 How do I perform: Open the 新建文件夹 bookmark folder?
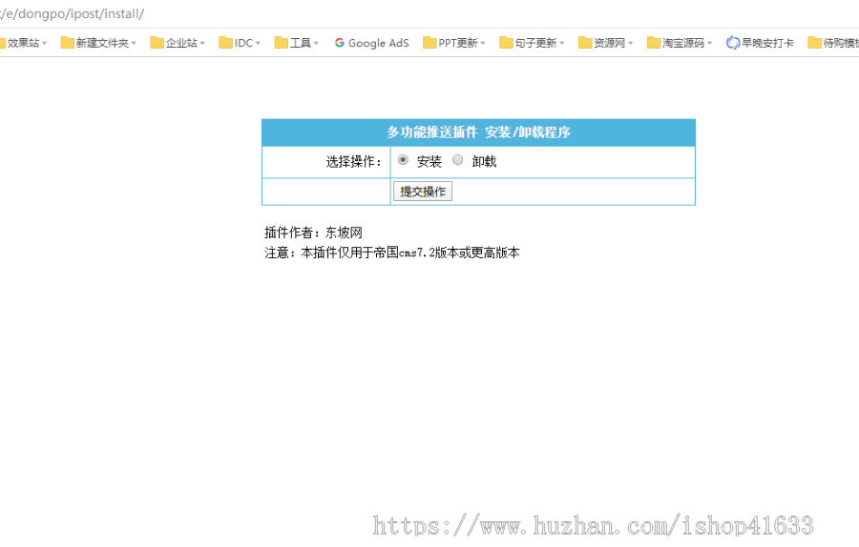pyautogui.click(x=98, y=43)
